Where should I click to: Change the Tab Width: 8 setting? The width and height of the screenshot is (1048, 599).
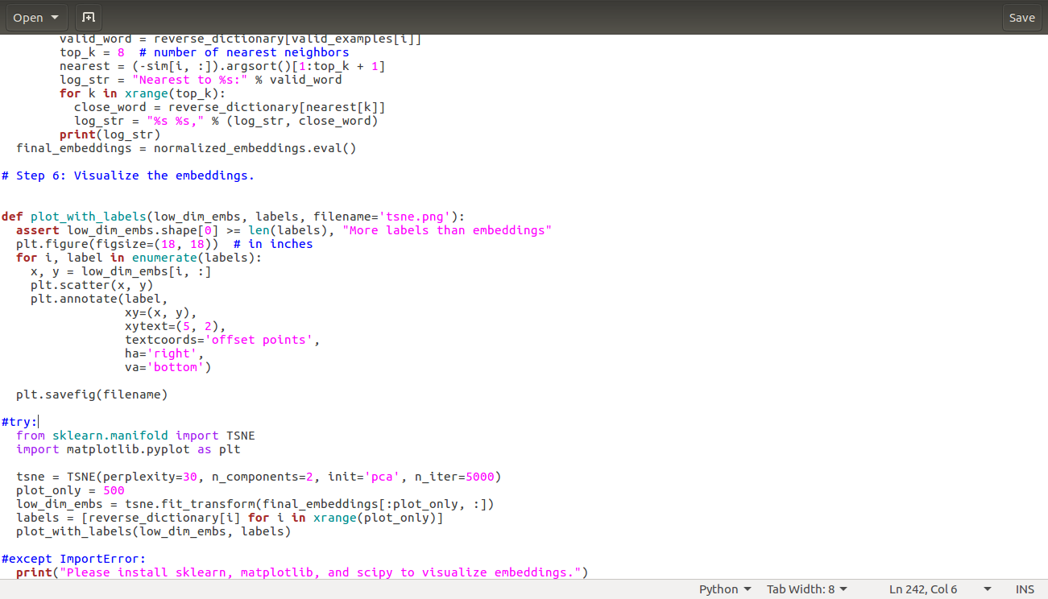click(x=807, y=589)
